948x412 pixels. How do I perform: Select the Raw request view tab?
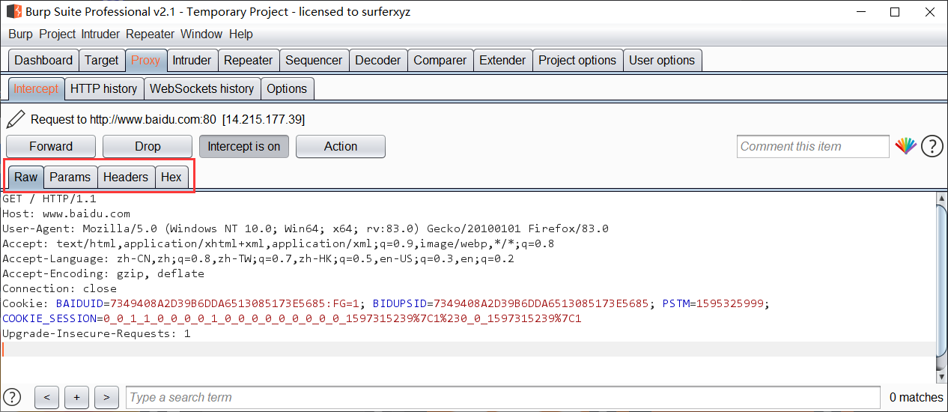point(25,177)
